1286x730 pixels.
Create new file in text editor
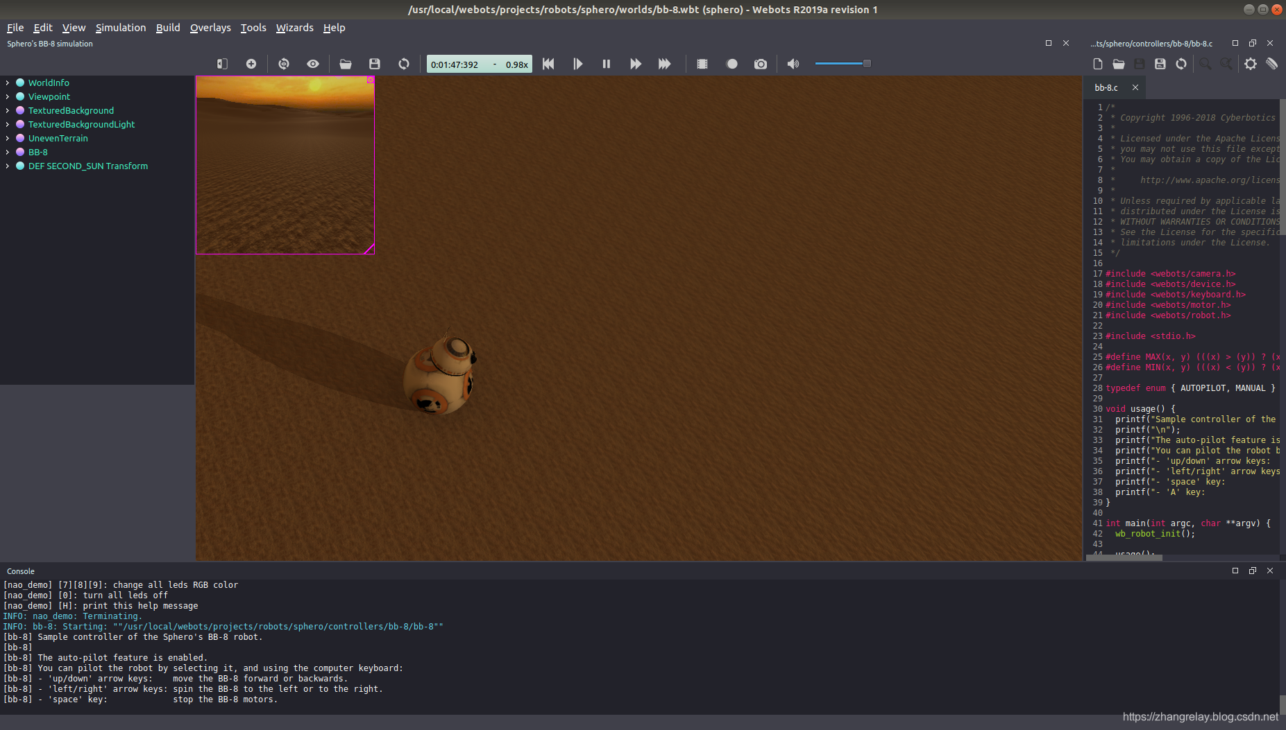click(x=1098, y=64)
